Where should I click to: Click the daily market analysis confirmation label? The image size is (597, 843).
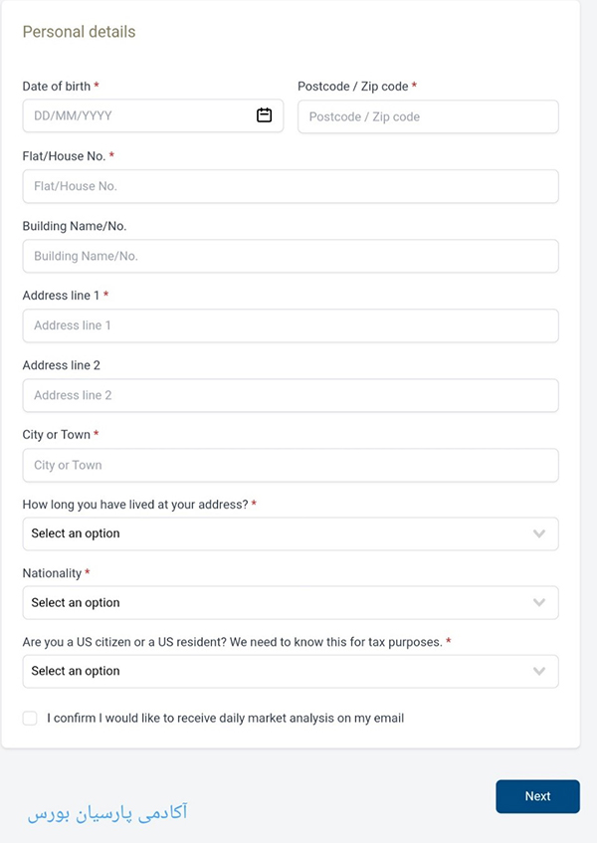click(x=225, y=718)
